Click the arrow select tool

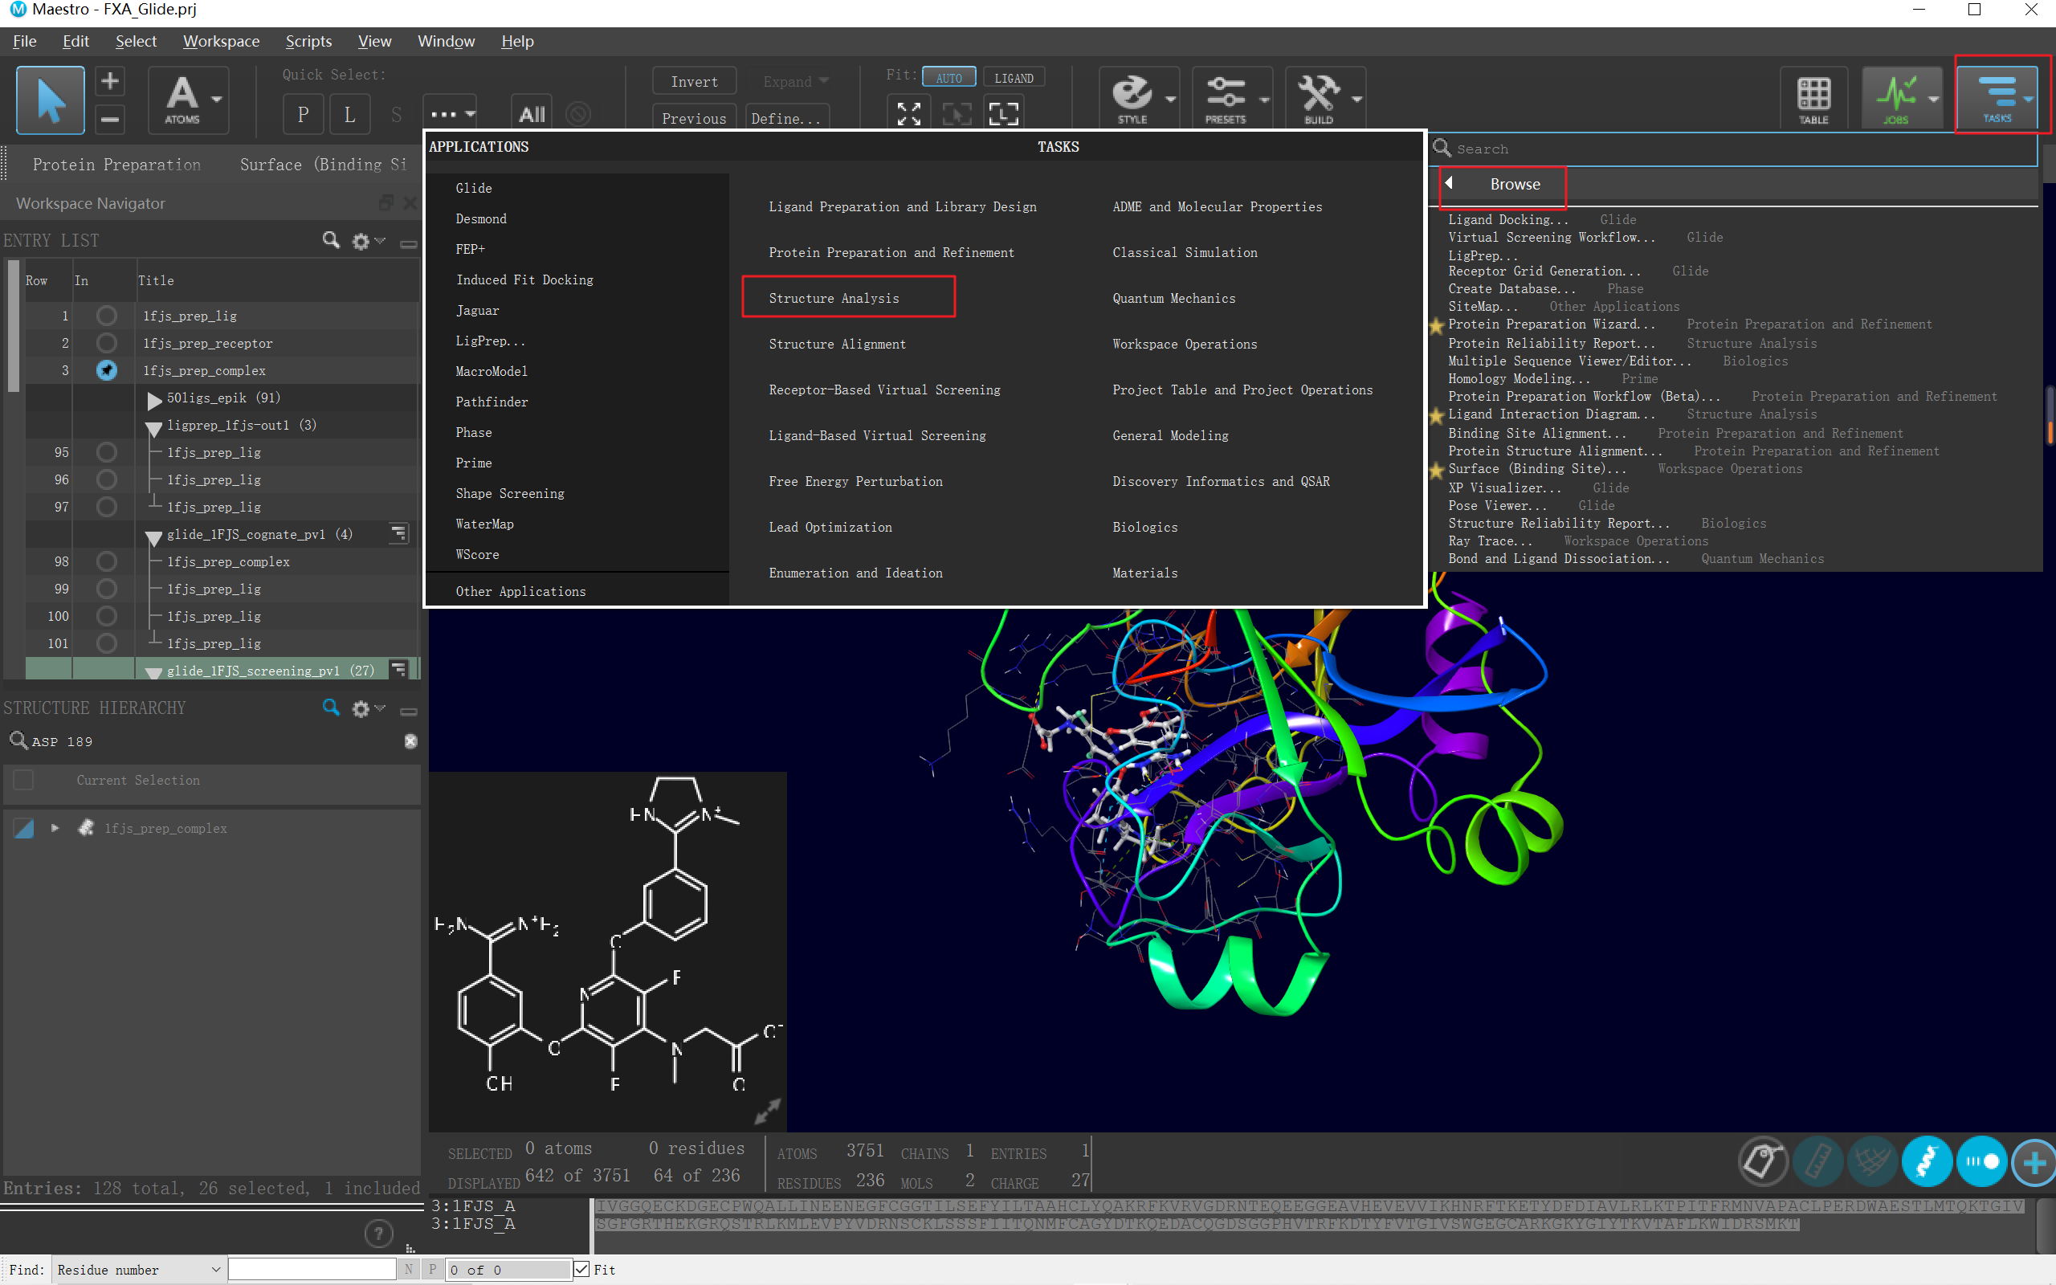coord(51,100)
